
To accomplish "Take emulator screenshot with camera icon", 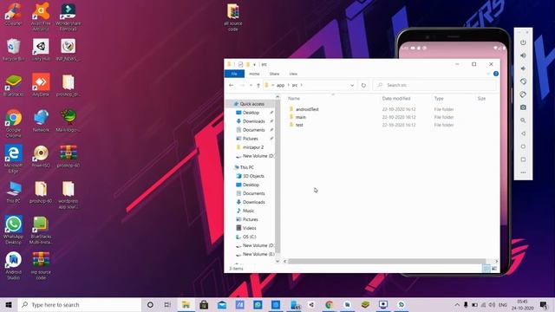I will (523, 107).
